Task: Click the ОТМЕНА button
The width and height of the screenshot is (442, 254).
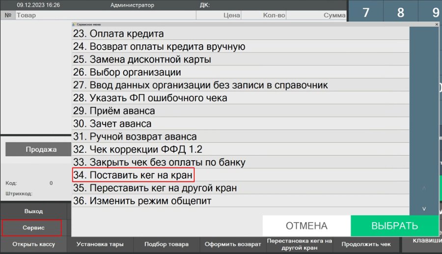Action: point(306,226)
